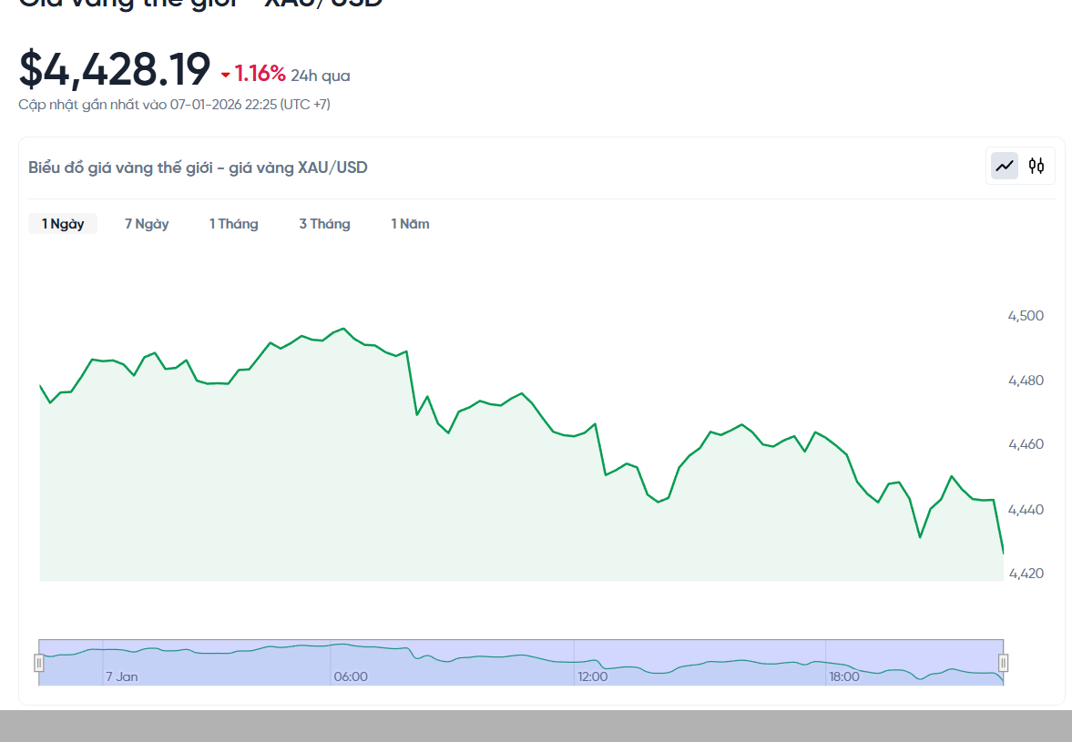Click the left navigator range handle

39,663
